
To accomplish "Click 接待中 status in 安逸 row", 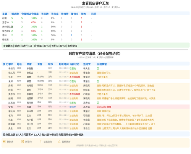I will 73,107.
